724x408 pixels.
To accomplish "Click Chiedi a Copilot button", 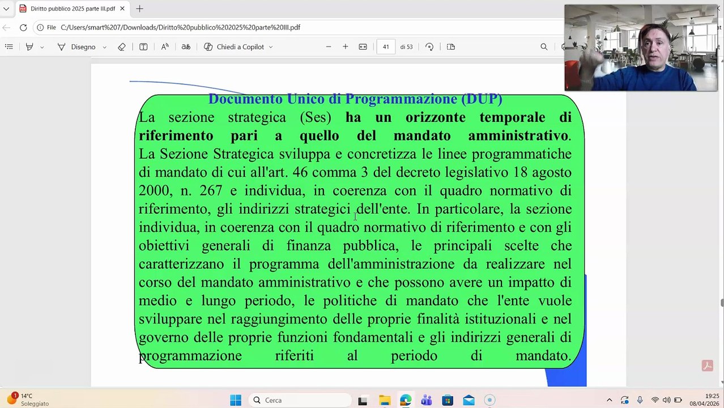I will pyautogui.click(x=234, y=47).
